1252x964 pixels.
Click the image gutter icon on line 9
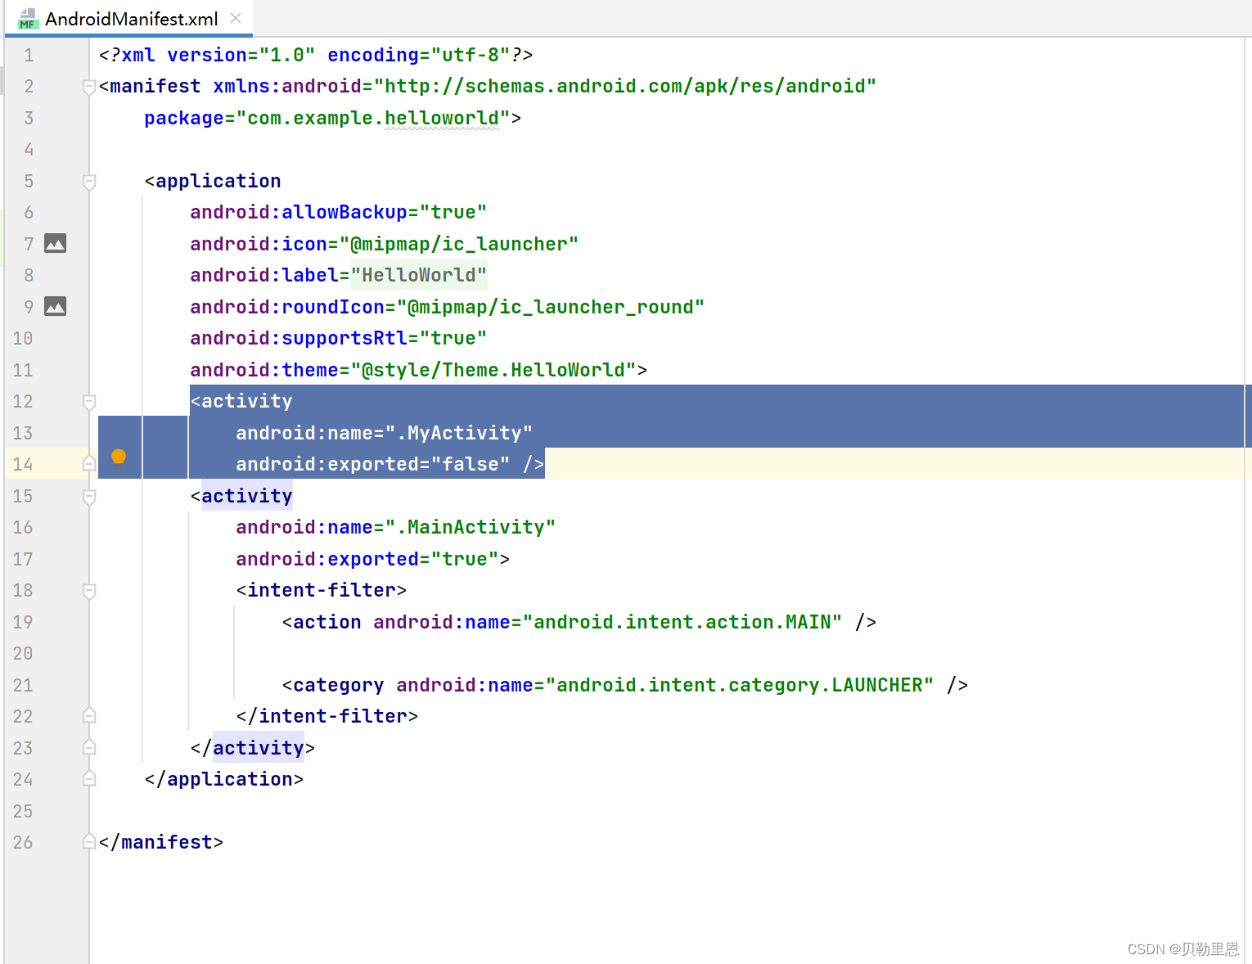[x=55, y=306]
